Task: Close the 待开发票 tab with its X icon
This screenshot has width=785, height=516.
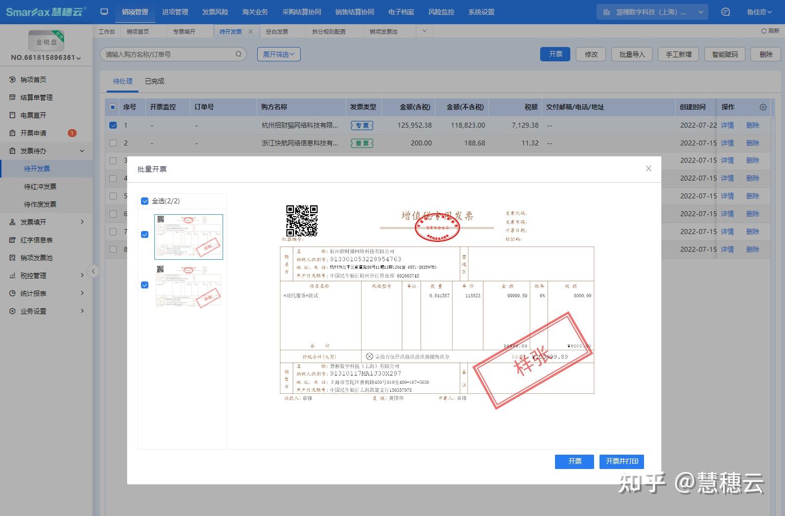Action: pyautogui.click(x=250, y=32)
